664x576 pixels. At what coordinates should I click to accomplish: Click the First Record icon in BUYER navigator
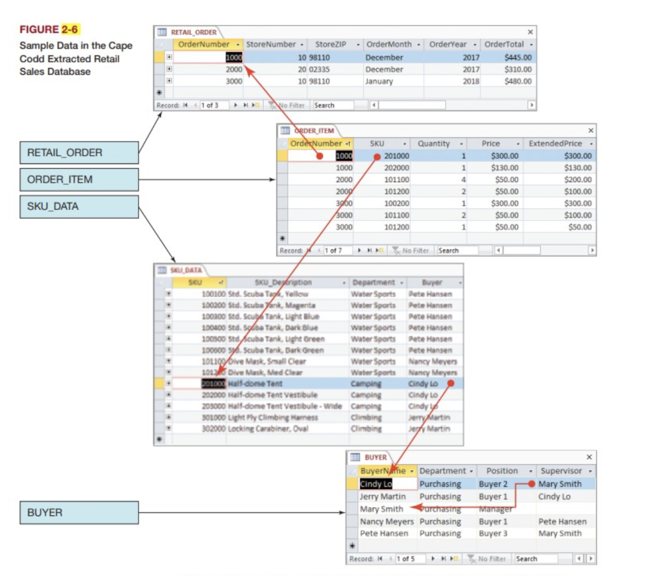pos(379,558)
